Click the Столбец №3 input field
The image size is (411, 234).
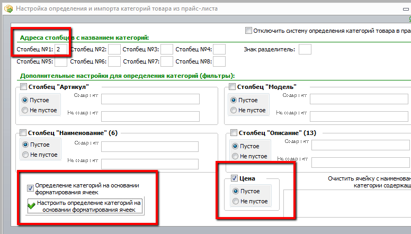167,49
